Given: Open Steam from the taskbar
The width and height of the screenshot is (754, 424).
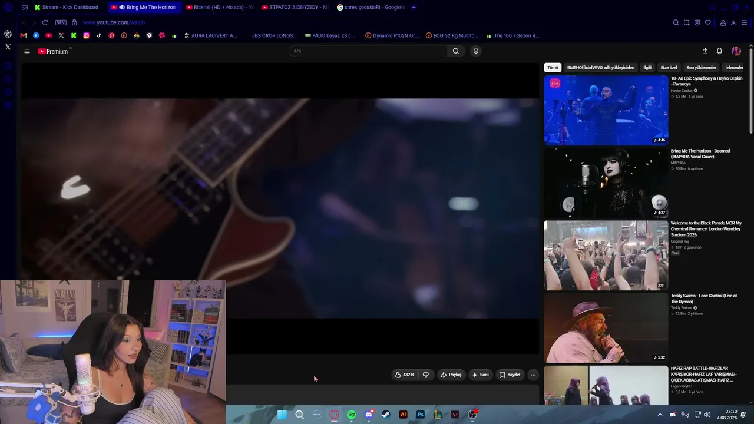Looking at the screenshot, I should click(386, 415).
